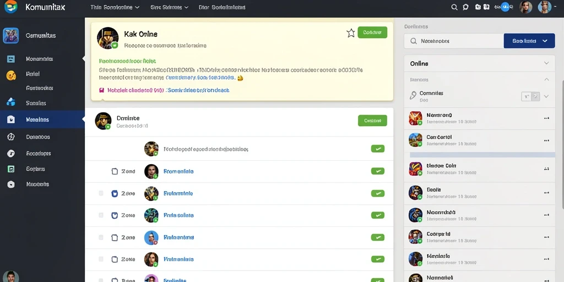Viewport: 564px width, 282px height.
Task: Toggle green check on Fnrla solinte row
Action: (x=378, y=215)
